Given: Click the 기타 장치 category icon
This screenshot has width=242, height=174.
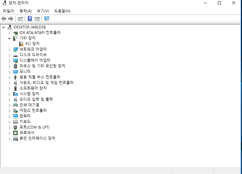Looking at the screenshot, I should [15, 38].
